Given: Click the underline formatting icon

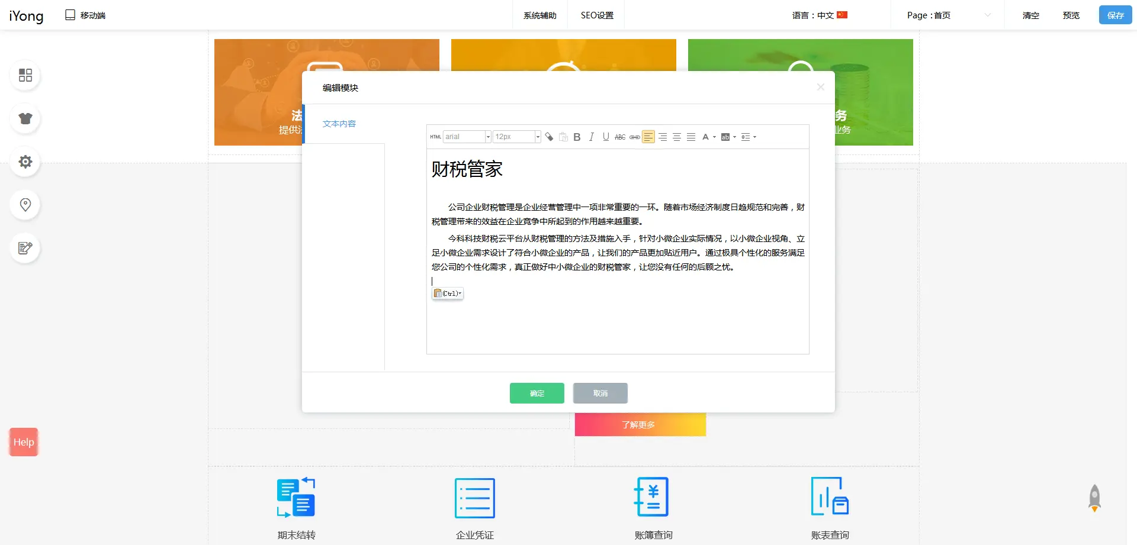Looking at the screenshot, I should click(x=605, y=137).
